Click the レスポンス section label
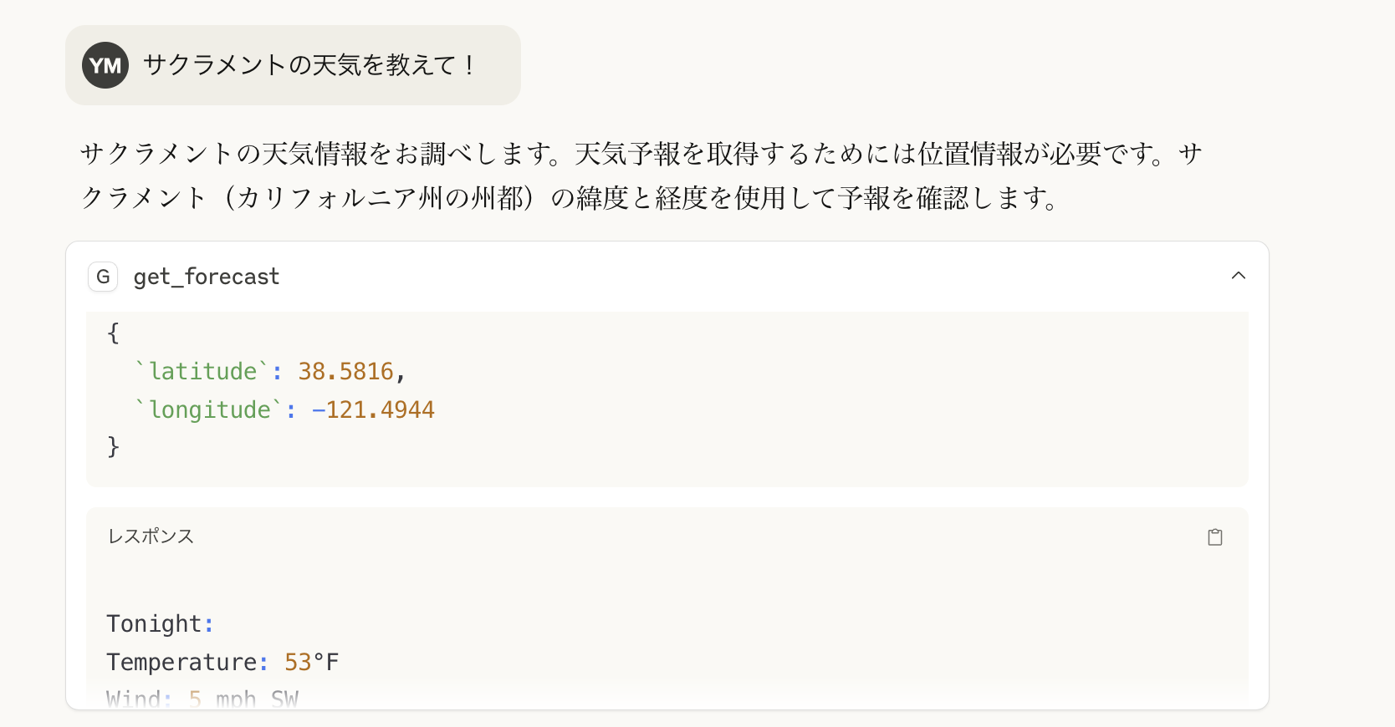1395x727 pixels. coord(151,536)
